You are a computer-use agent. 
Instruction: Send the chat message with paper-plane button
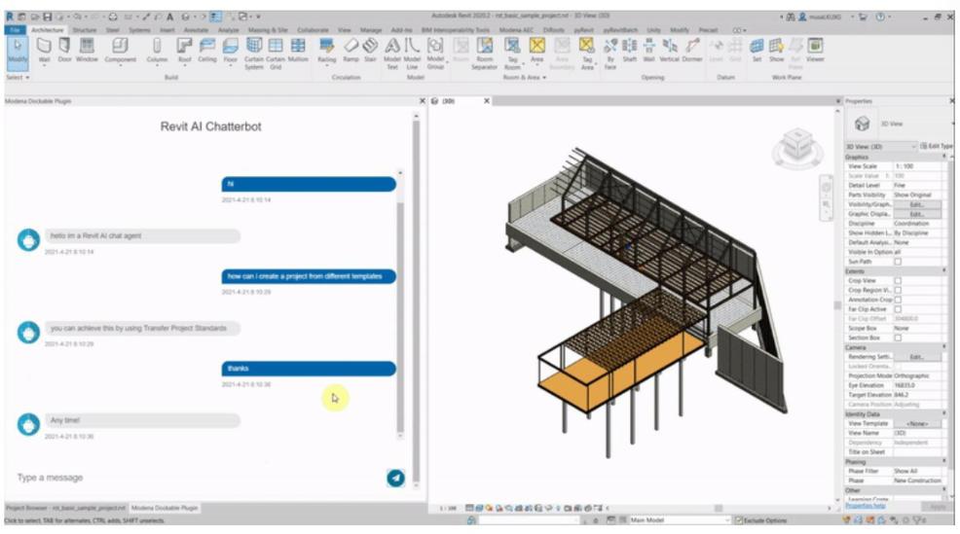coord(395,478)
